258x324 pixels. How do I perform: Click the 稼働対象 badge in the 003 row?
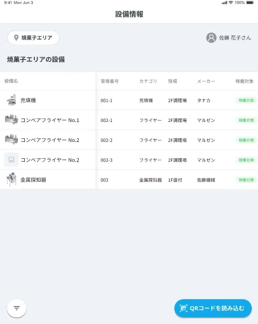point(246,180)
